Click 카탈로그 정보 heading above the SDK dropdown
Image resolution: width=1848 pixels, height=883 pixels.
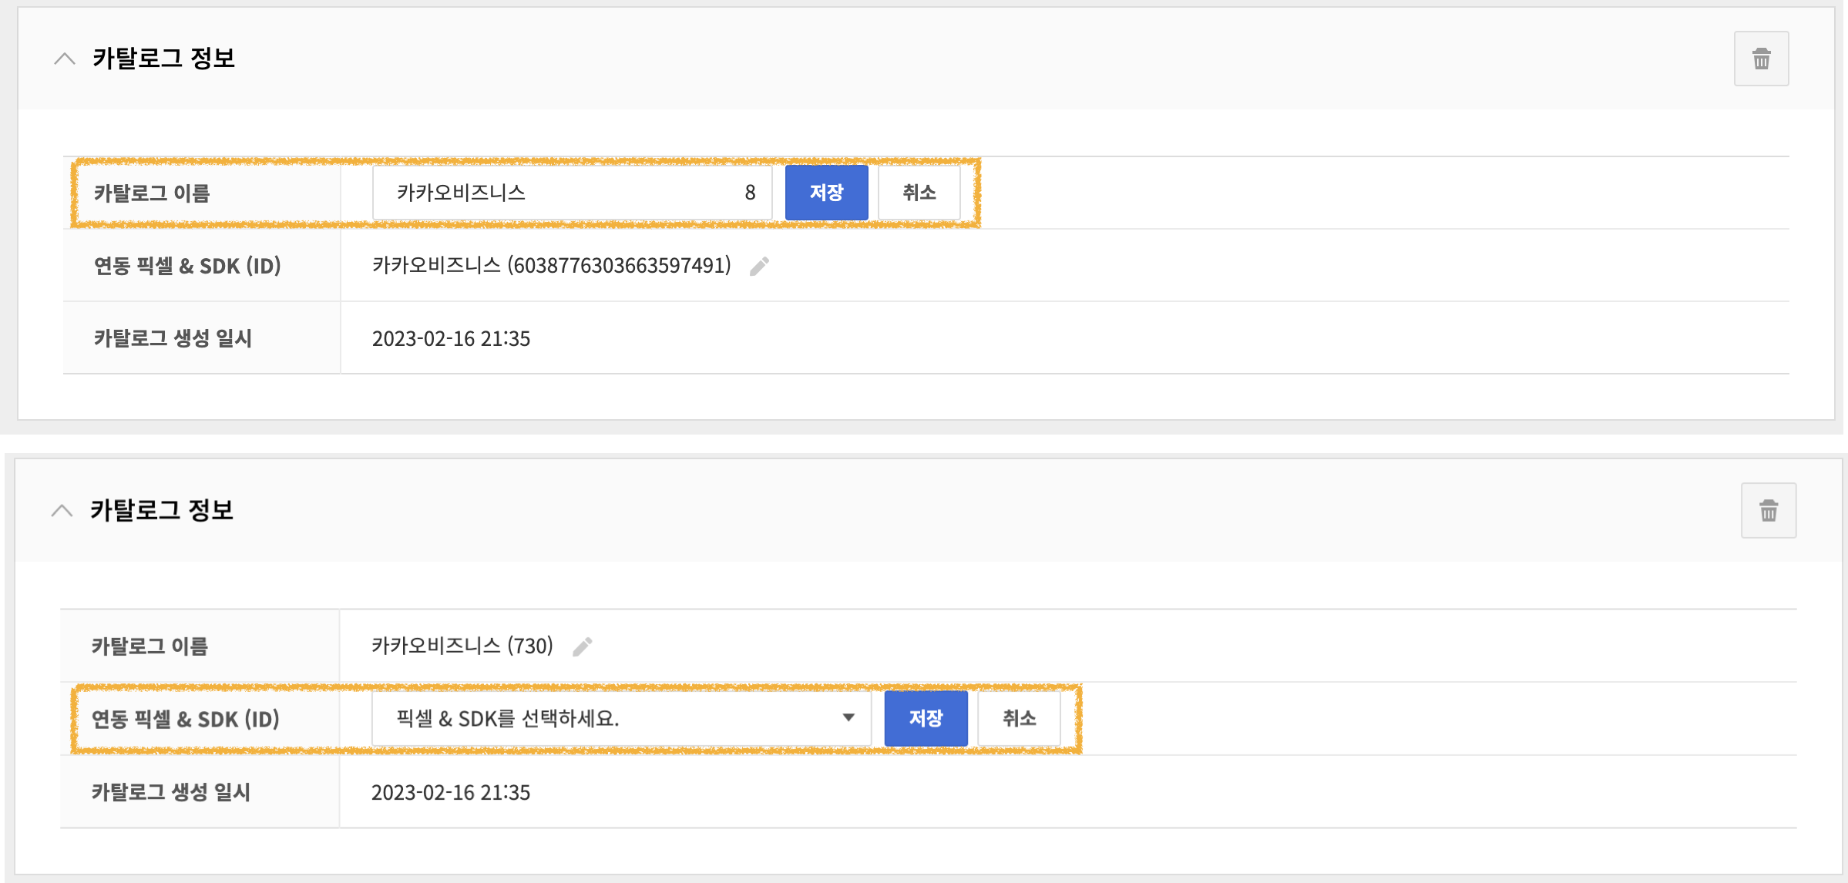161,510
